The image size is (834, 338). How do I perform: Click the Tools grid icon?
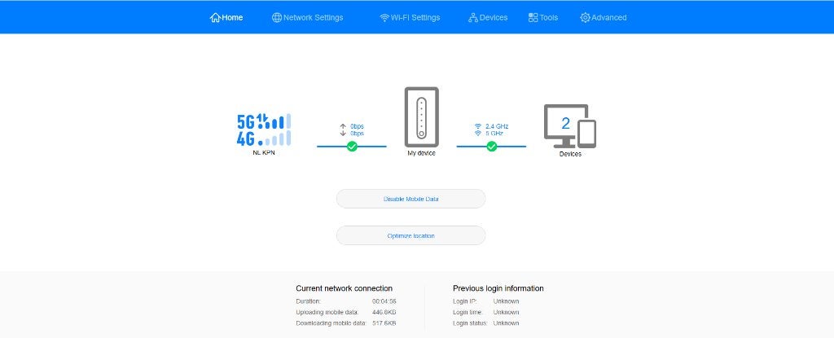click(533, 18)
